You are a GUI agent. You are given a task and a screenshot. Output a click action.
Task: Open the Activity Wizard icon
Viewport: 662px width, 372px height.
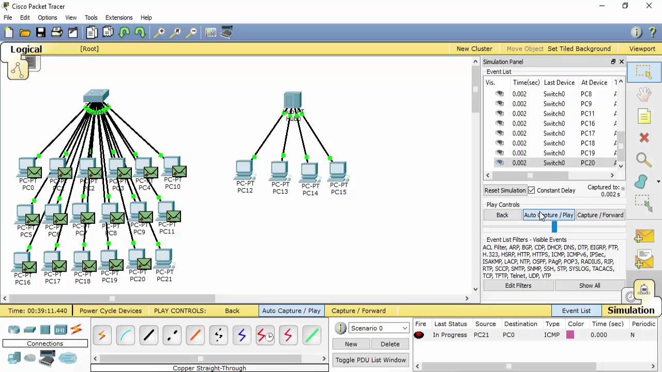[73, 33]
